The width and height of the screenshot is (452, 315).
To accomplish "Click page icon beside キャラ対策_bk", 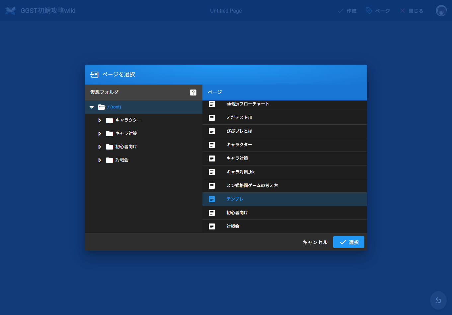I will point(212,172).
